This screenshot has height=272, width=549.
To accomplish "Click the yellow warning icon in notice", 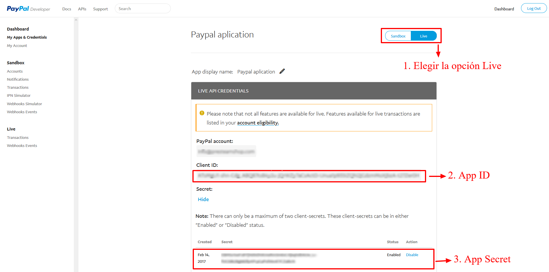I will coord(202,113).
